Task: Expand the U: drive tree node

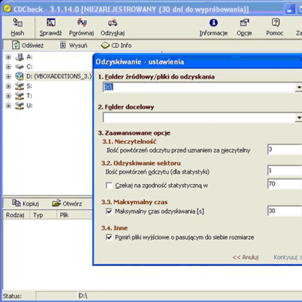Action: [8, 106]
